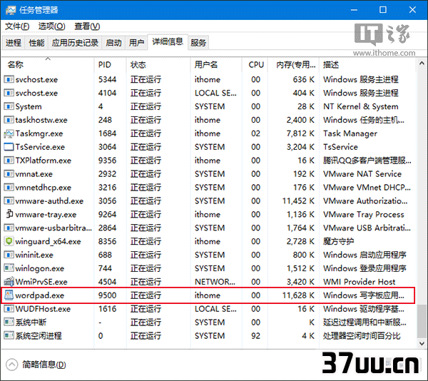Switch to the 服务 tab
The image size is (428, 381).
[198, 43]
